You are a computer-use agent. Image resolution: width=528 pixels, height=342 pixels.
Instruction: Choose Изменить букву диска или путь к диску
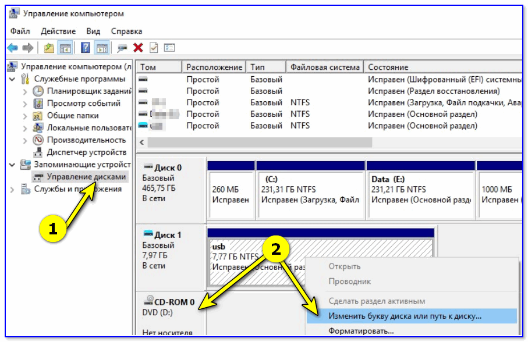(x=405, y=316)
